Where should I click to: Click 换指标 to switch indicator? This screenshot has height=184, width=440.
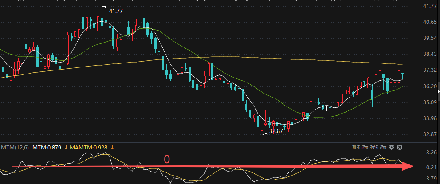[378, 147]
